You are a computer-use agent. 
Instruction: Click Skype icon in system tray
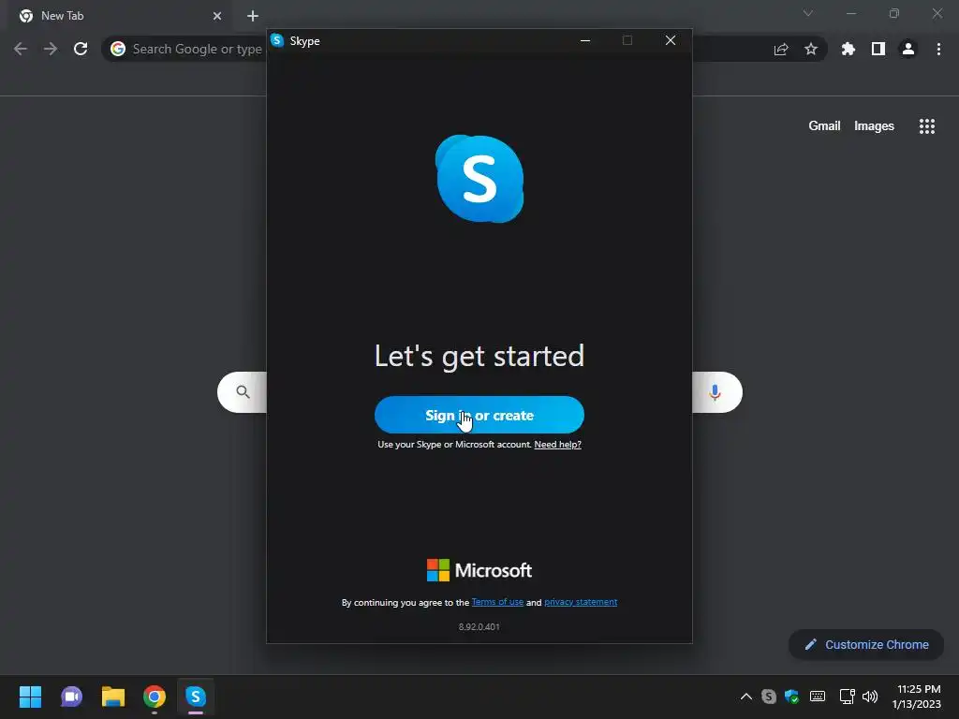tap(769, 697)
